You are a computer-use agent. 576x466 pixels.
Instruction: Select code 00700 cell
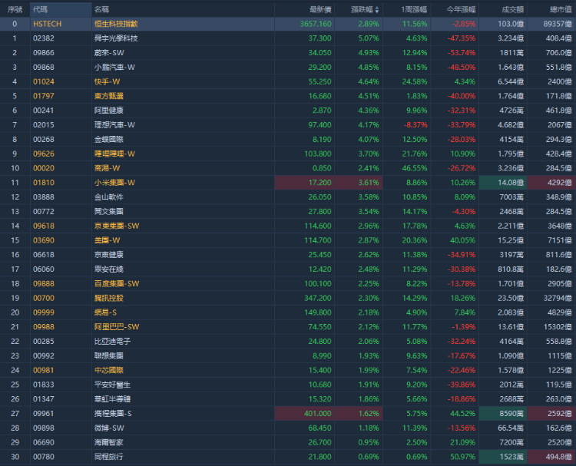point(43,298)
